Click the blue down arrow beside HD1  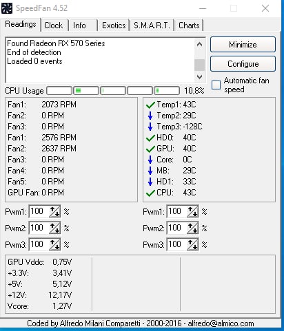pos(150,182)
